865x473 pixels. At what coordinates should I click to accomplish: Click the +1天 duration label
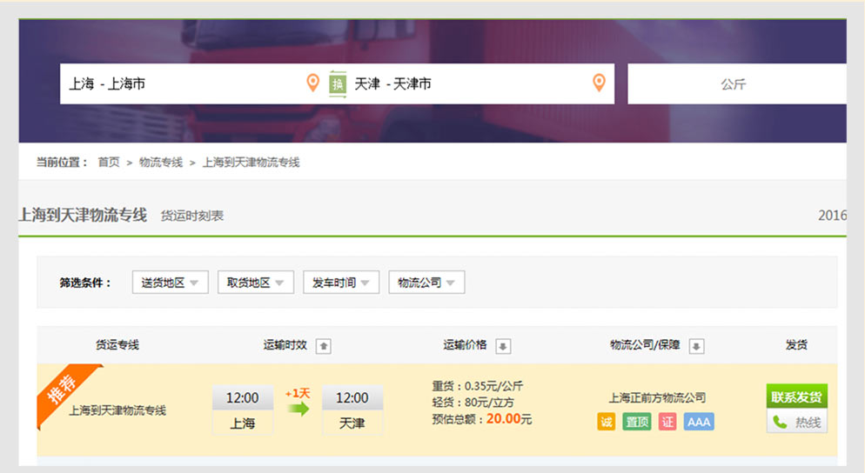coord(298,393)
